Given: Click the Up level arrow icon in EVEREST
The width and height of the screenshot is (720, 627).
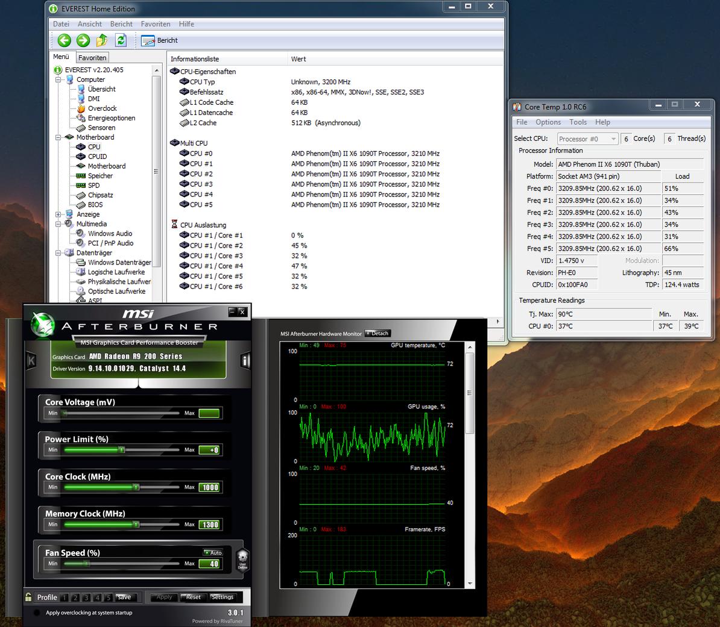Looking at the screenshot, I should 102,40.
